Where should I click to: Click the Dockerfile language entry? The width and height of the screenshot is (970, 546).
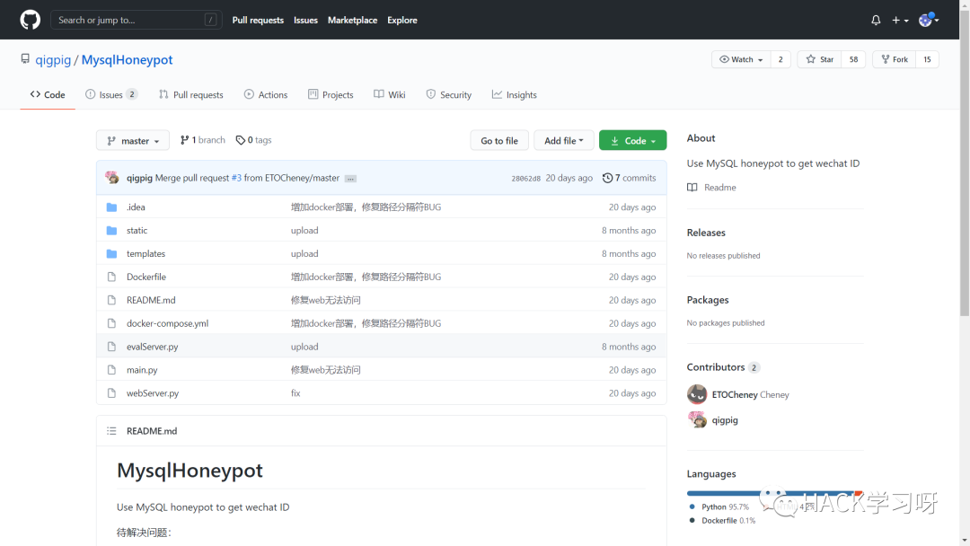pos(722,521)
